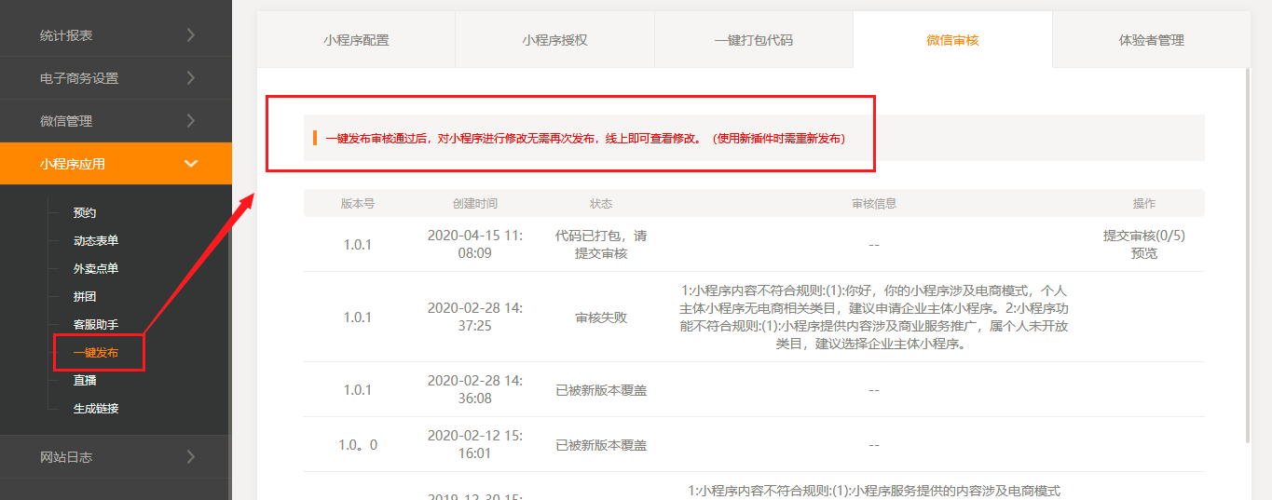Screen dimensions: 1272x500
Task: Open the 拼团 submenu item
Action: [x=85, y=297]
